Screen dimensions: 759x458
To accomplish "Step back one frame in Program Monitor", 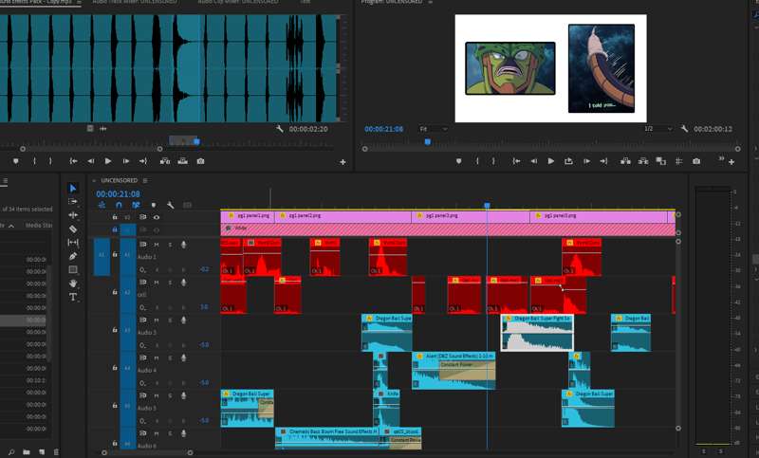I will coord(533,161).
